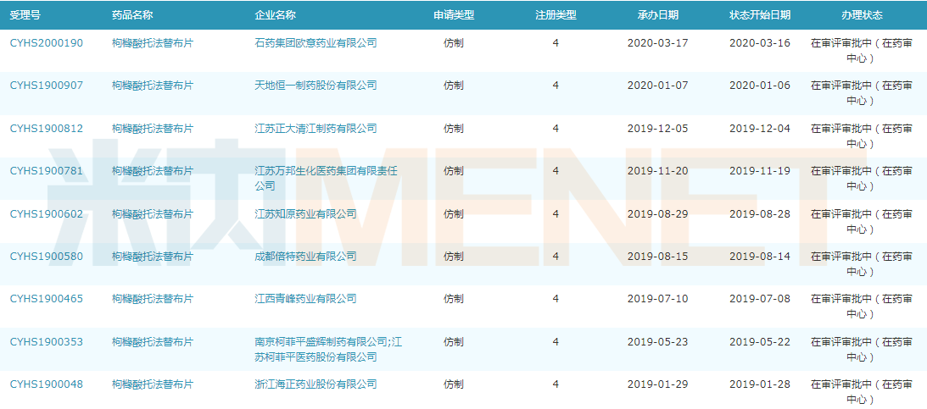
Task: Click drug name in CYHS1900812 row
Action: point(153,129)
